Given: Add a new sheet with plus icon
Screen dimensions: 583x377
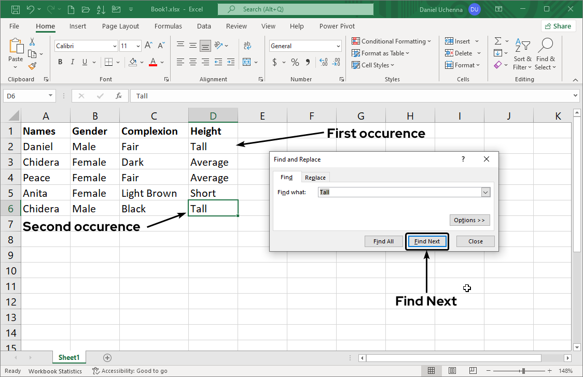Looking at the screenshot, I should 107,357.
